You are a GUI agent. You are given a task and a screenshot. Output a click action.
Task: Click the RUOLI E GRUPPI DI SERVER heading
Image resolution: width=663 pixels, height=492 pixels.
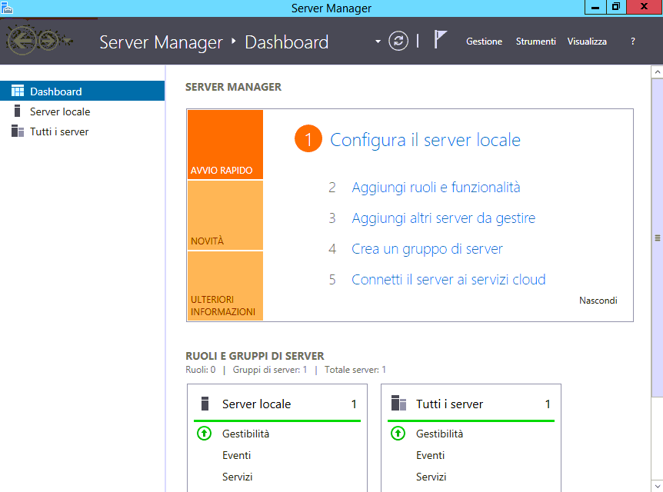click(x=255, y=356)
